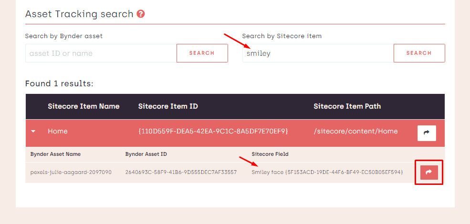This screenshot has height=224, width=470.
Task: Click the Sitecore Item Path column header
Action: click(x=347, y=106)
